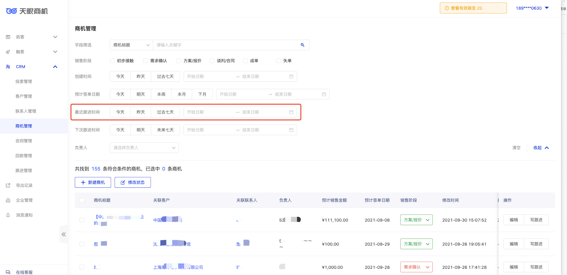Filter 下次跟进时间 by 明天
Image resolution: width=567 pixels, height=275 pixels.
(x=141, y=130)
